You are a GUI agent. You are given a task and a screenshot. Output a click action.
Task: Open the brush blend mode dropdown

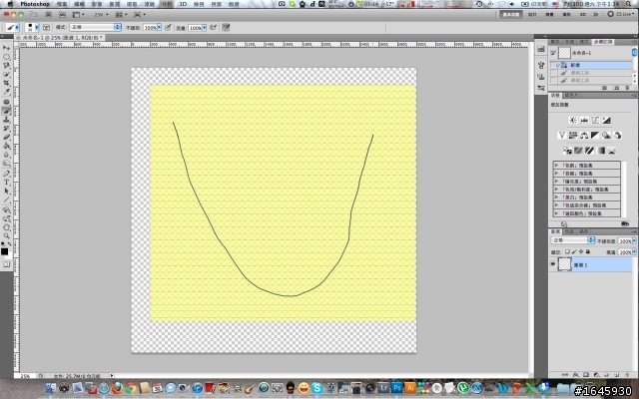pyautogui.click(x=96, y=27)
